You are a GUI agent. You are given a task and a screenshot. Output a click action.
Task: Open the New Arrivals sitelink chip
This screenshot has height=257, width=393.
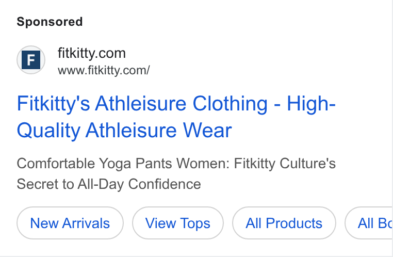70,223
